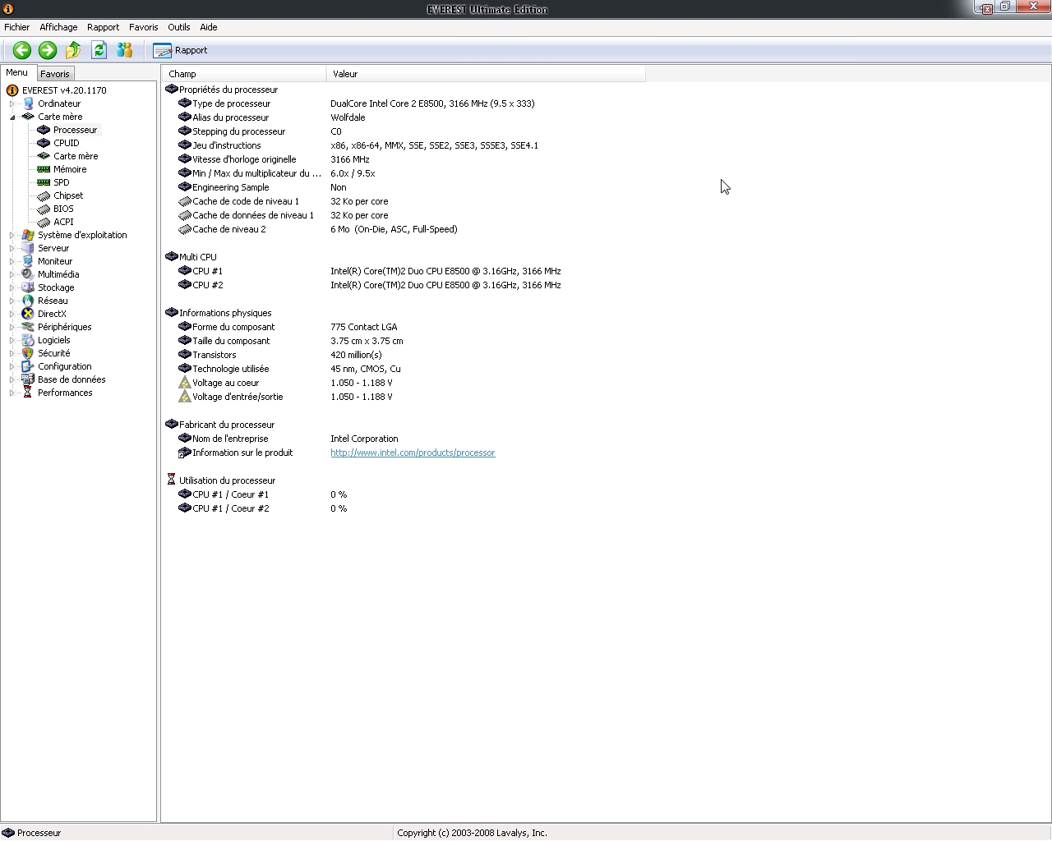Expand the Stockage tree node
The width and height of the screenshot is (1052, 841).
click(x=12, y=287)
